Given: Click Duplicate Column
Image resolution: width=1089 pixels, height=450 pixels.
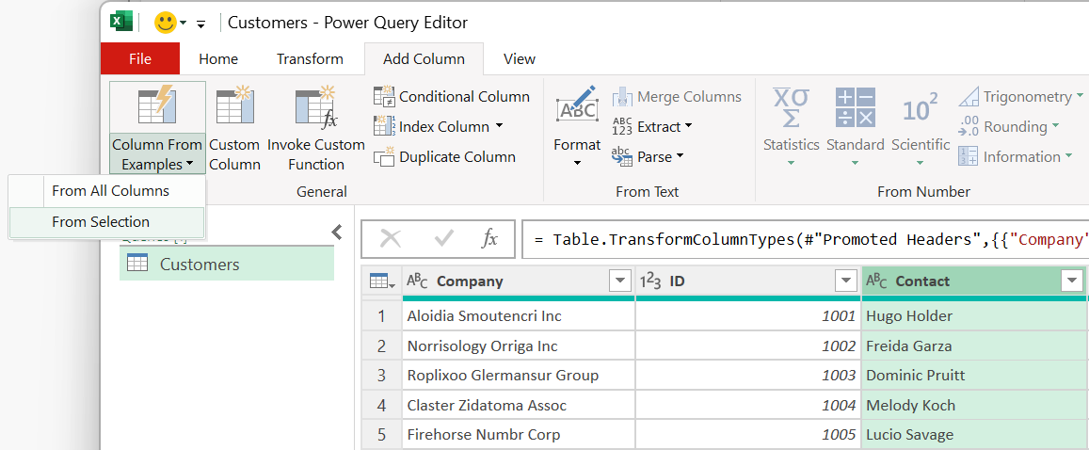Looking at the screenshot, I should [444, 157].
